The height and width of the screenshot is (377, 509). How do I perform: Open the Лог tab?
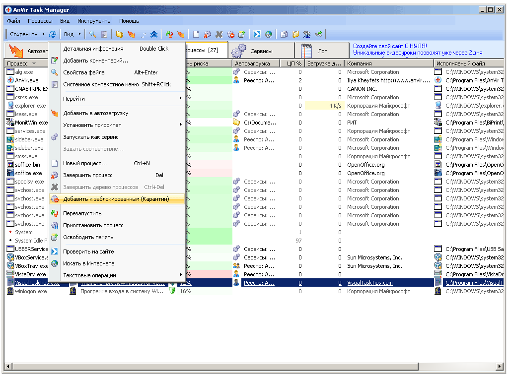click(322, 51)
